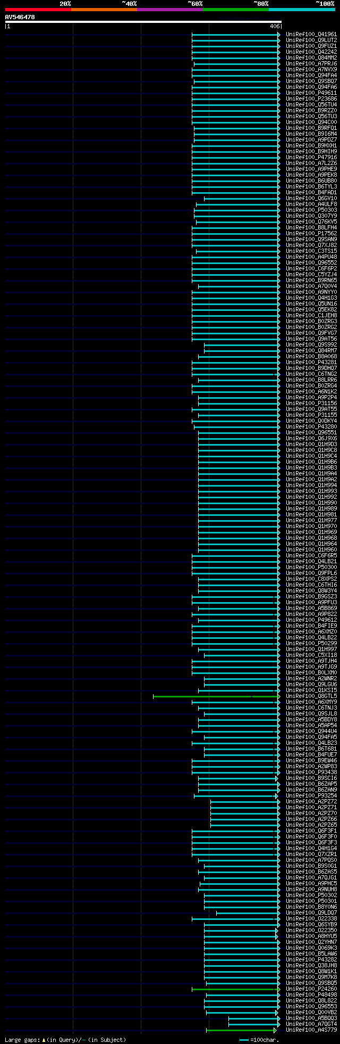Viewport: 340px width, 1044px height.
Task: Select label UniRef100_P93254
Action: coord(311,795)
